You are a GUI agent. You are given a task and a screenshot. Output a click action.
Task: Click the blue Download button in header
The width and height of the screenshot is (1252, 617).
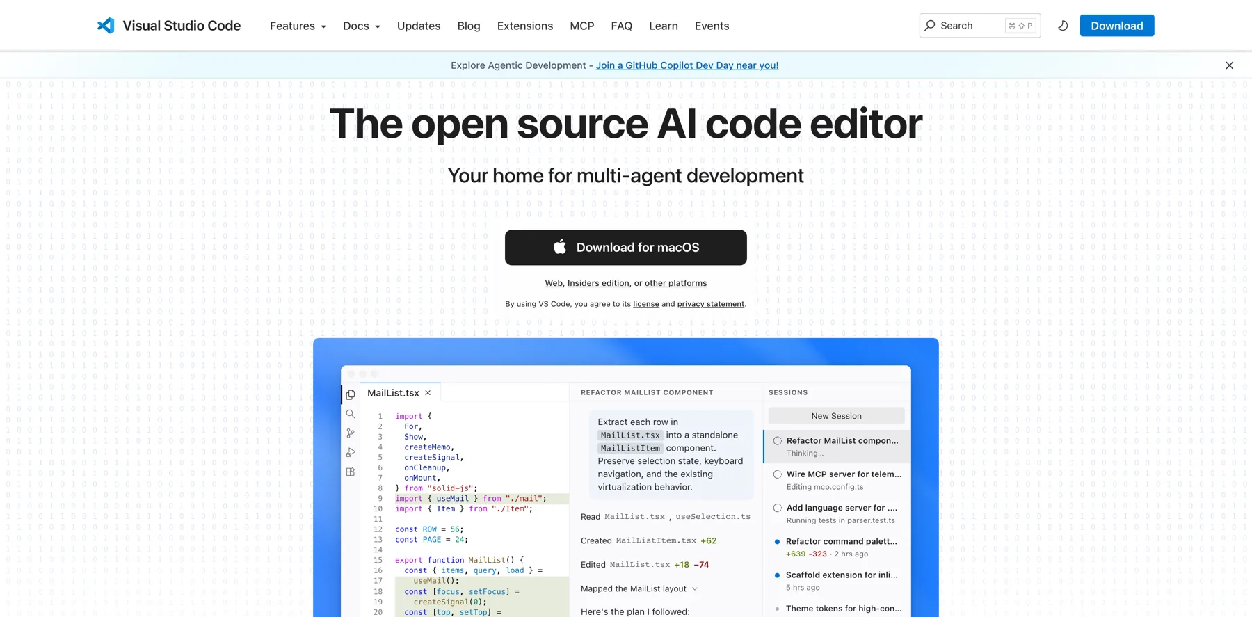pos(1117,26)
